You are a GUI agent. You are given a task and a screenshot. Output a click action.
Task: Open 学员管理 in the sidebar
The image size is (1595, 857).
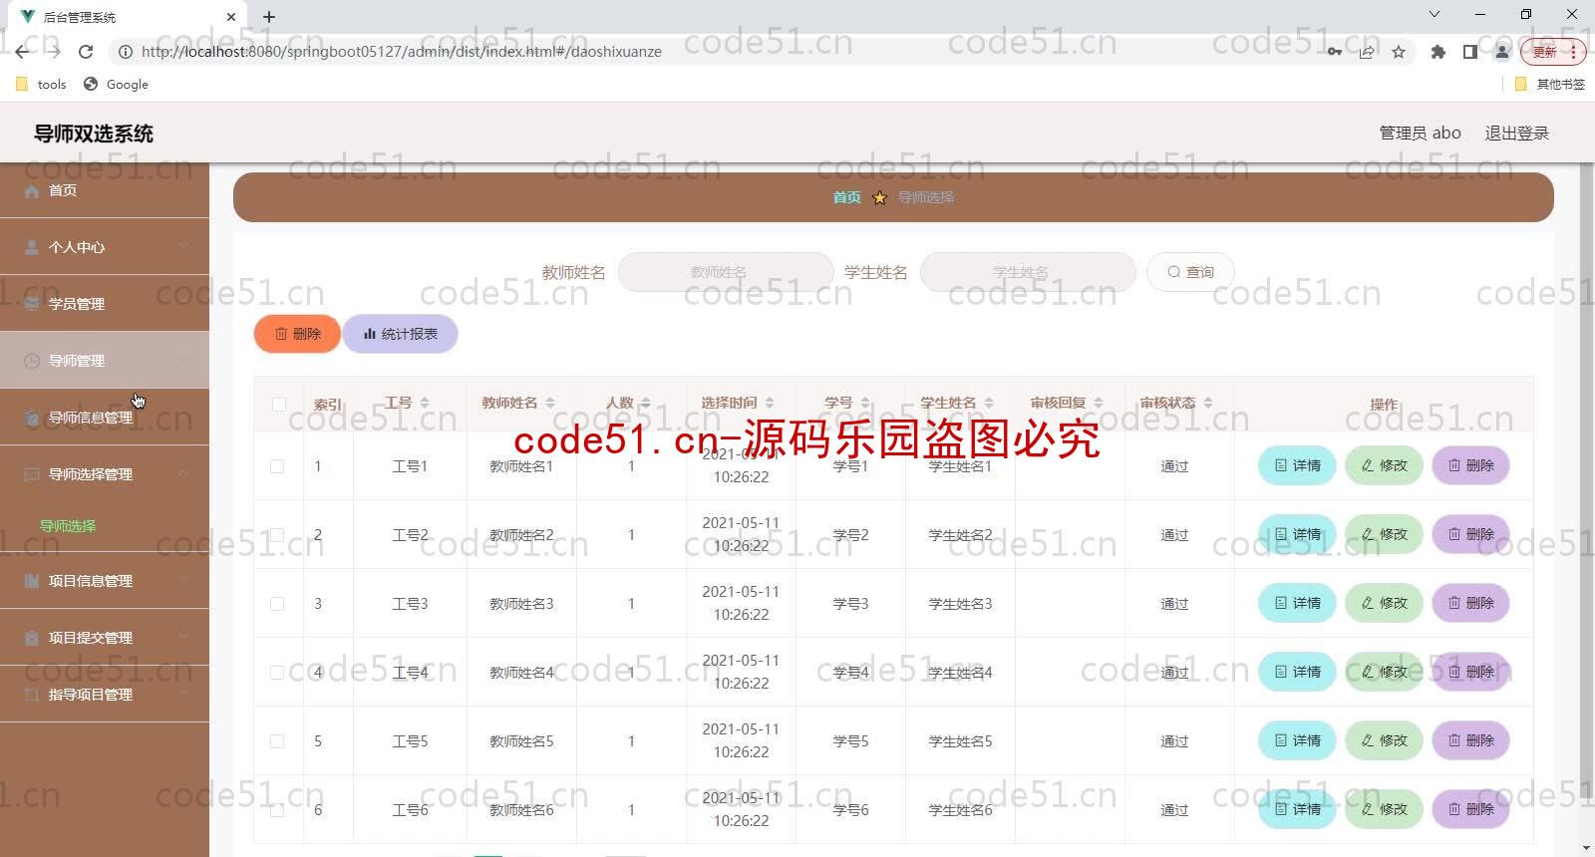[105, 304]
